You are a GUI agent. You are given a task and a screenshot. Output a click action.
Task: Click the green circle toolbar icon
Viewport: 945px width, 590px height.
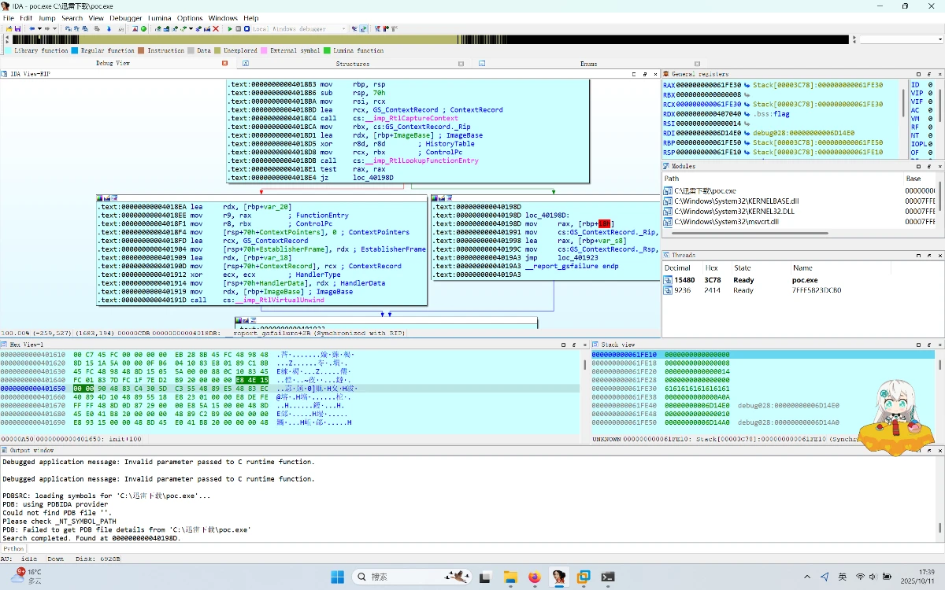click(143, 29)
